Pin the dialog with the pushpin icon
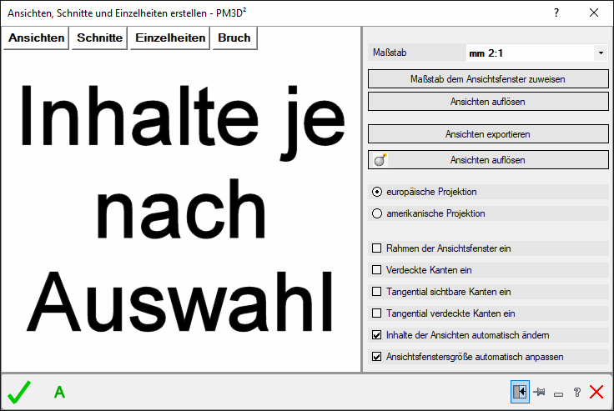Screen dimensions: 614x411 pos(540,392)
